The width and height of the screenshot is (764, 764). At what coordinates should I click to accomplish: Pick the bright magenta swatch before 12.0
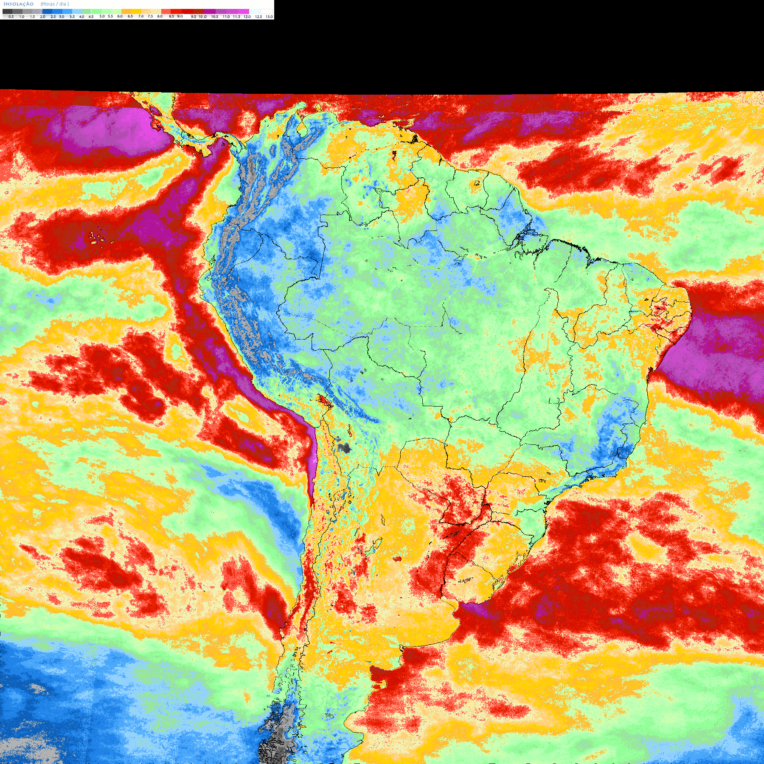pyautogui.click(x=243, y=11)
